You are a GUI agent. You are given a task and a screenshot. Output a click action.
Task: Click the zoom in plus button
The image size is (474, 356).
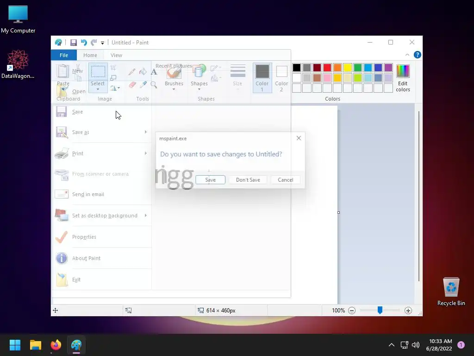pos(408,310)
